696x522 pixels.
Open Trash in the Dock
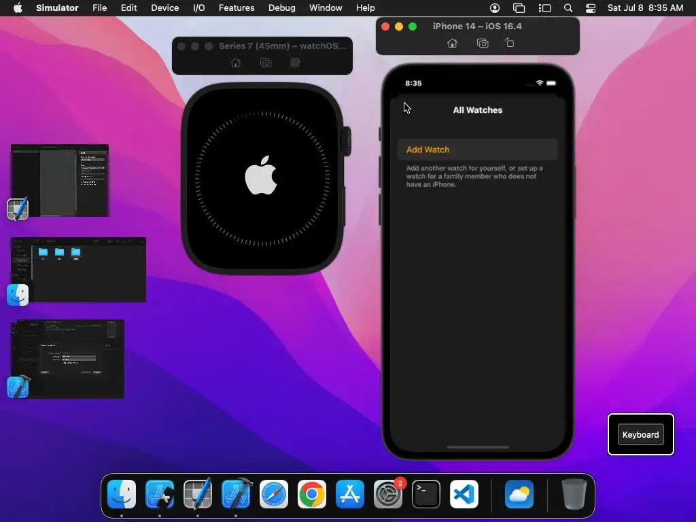click(574, 493)
